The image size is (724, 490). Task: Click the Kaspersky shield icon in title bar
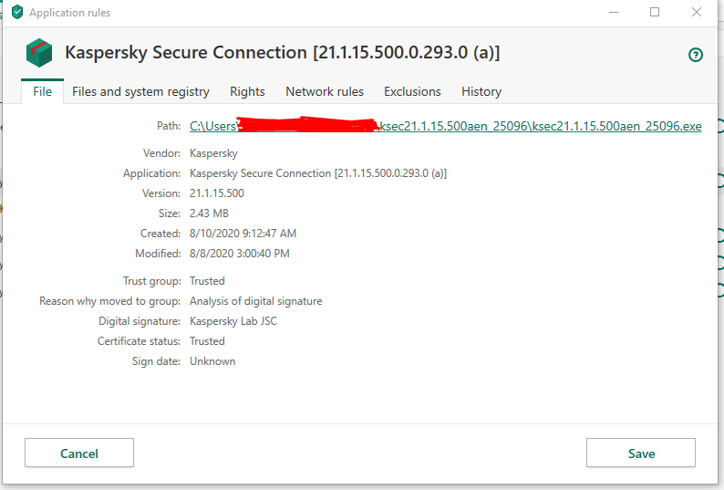pos(16,13)
